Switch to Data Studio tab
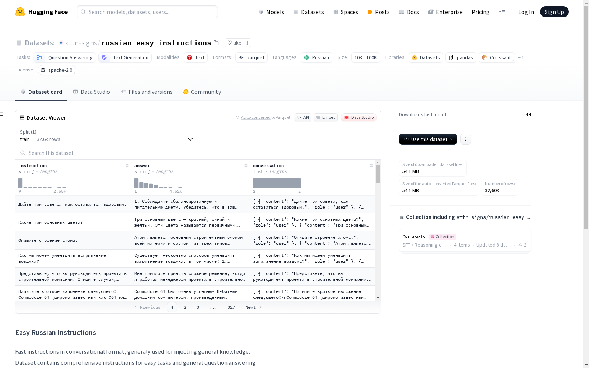This screenshot has width=589, height=368. pos(91,92)
